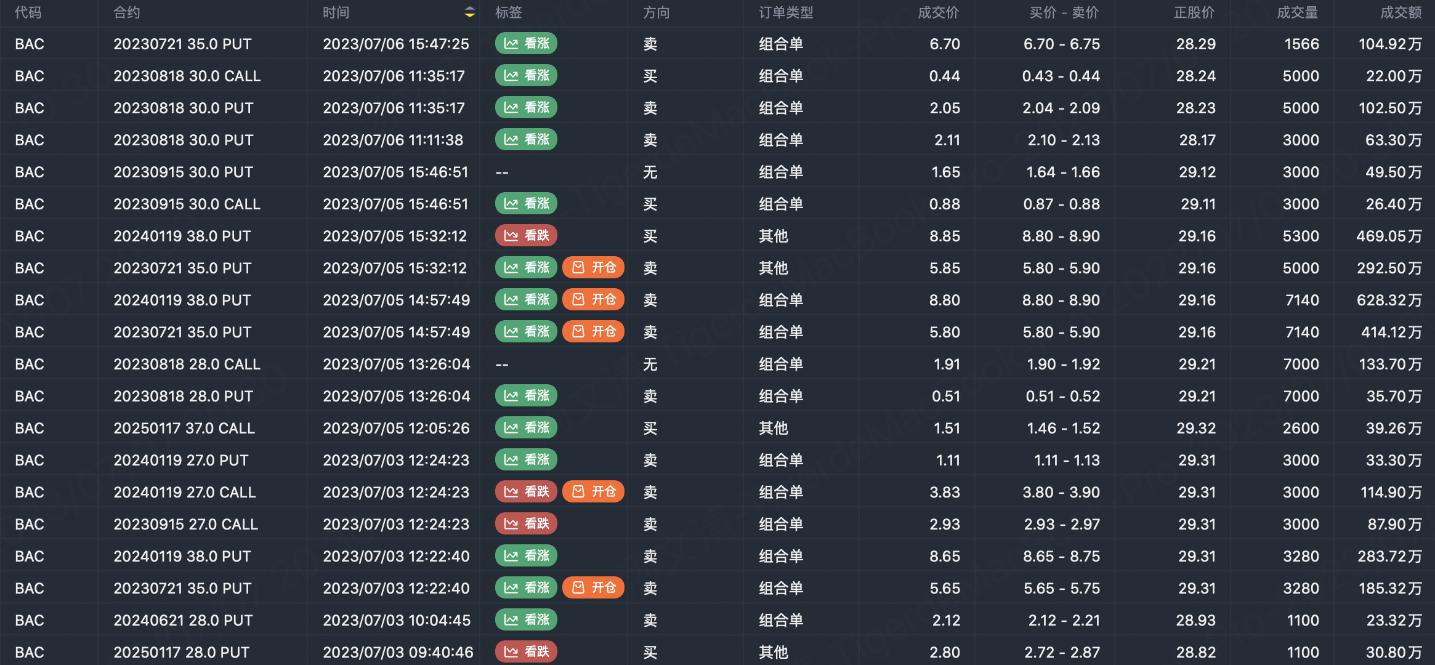Image resolution: width=1435 pixels, height=665 pixels.
Task: Click the 看涨 tag on 20230721 35.0 PUT 15:47:25 row
Action: [526, 44]
